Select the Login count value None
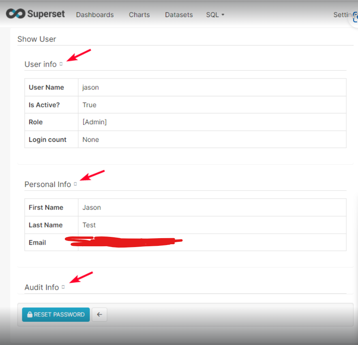Viewport: 358px width, 345px height. (x=91, y=139)
